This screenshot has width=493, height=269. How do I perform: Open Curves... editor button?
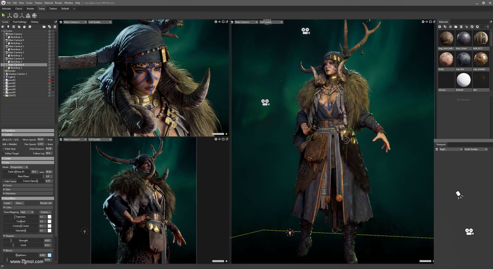coord(45,212)
